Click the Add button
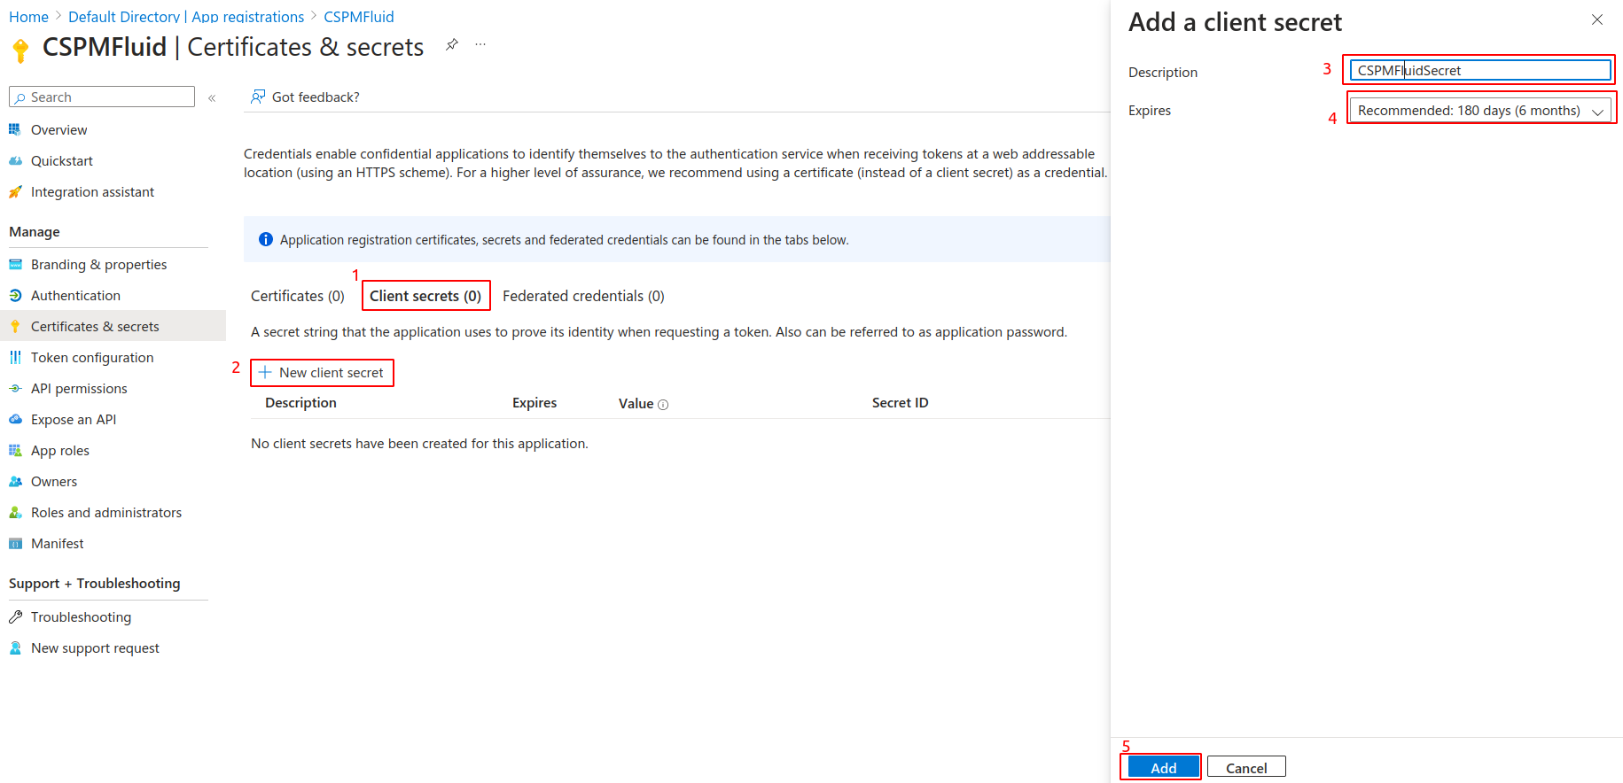The width and height of the screenshot is (1623, 783). click(1164, 767)
